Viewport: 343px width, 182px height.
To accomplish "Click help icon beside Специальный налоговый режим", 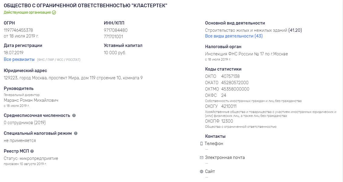I will pyautogui.click(x=76, y=133).
